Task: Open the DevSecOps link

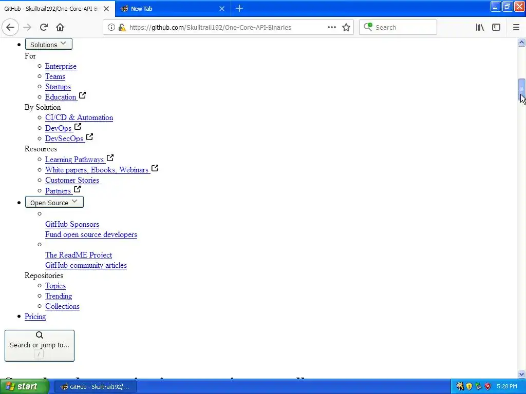Action: click(x=64, y=139)
